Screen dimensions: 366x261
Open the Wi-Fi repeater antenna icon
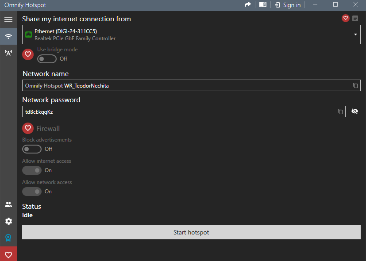pyautogui.click(x=8, y=53)
